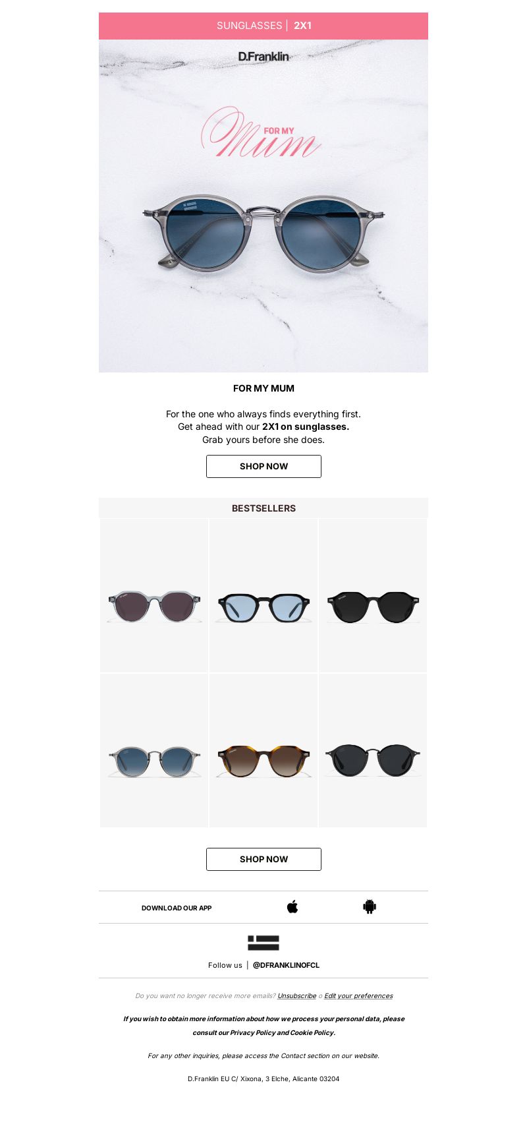
Task: Click the BESTSELLERS section header
Action: (263, 508)
